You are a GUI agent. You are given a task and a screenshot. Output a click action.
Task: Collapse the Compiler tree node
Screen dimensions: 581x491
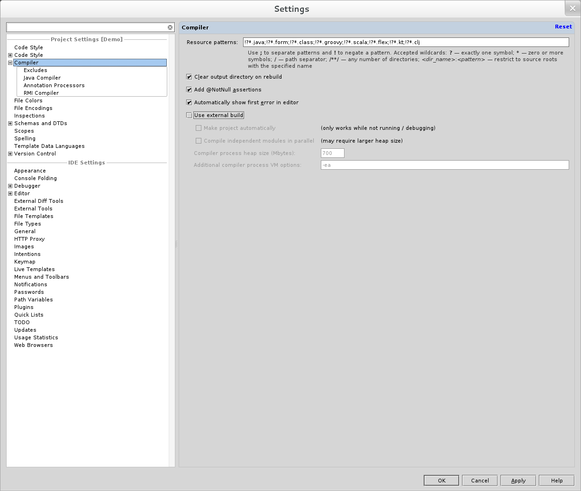click(x=10, y=63)
